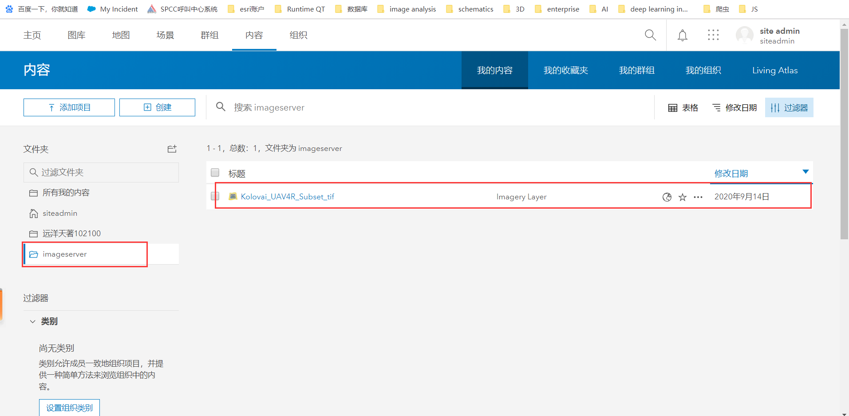Open the Kolovai_UAV4R_Subset_tif imagery layer link
This screenshot has height=416, width=849.
287,196
